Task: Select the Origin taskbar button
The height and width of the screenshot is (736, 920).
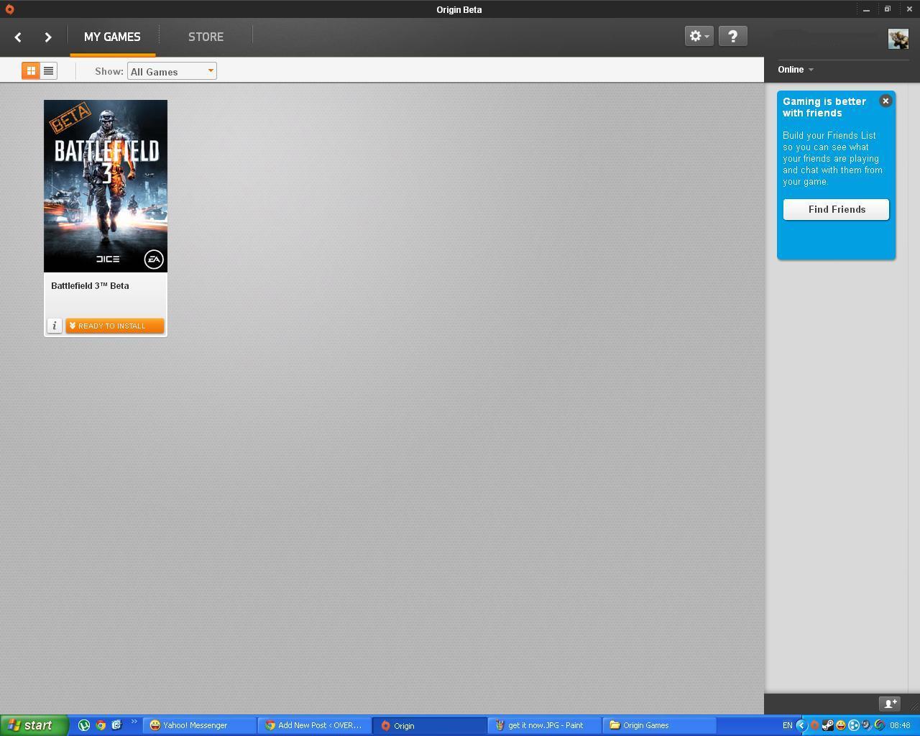Action: 430,725
